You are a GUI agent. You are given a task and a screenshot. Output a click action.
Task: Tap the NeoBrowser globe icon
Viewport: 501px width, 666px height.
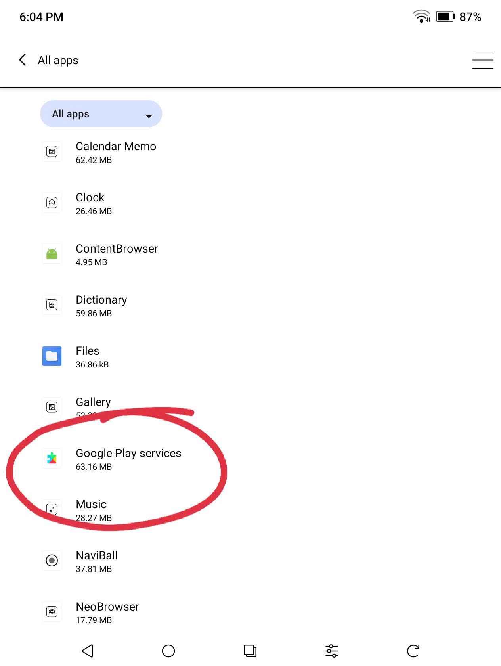pyautogui.click(x=52, y=612)
